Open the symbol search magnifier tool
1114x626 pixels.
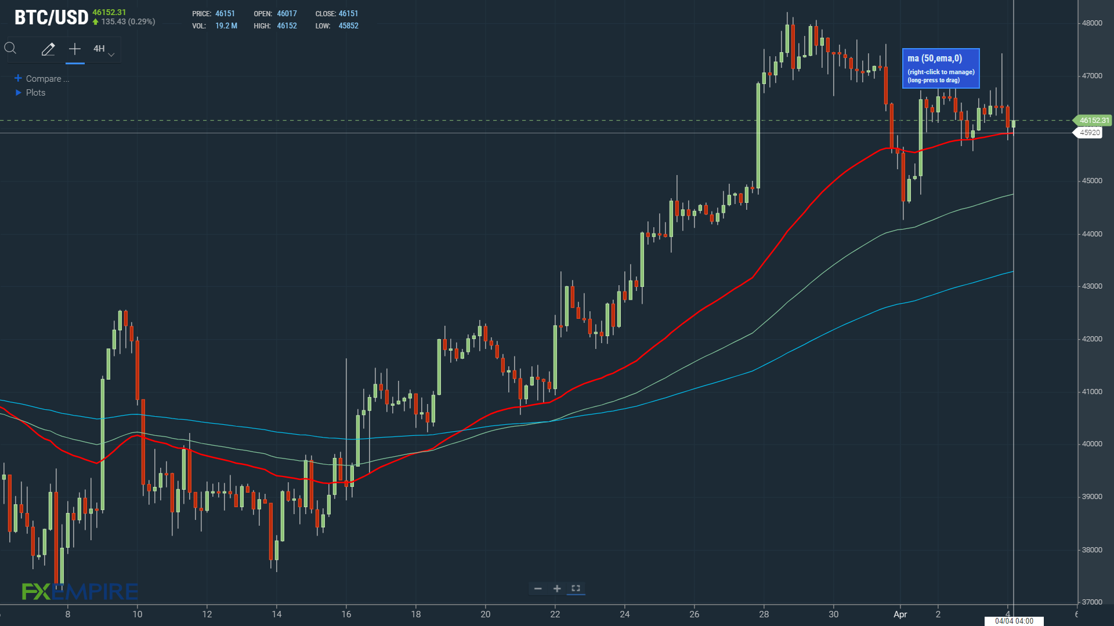click(10, 49)
